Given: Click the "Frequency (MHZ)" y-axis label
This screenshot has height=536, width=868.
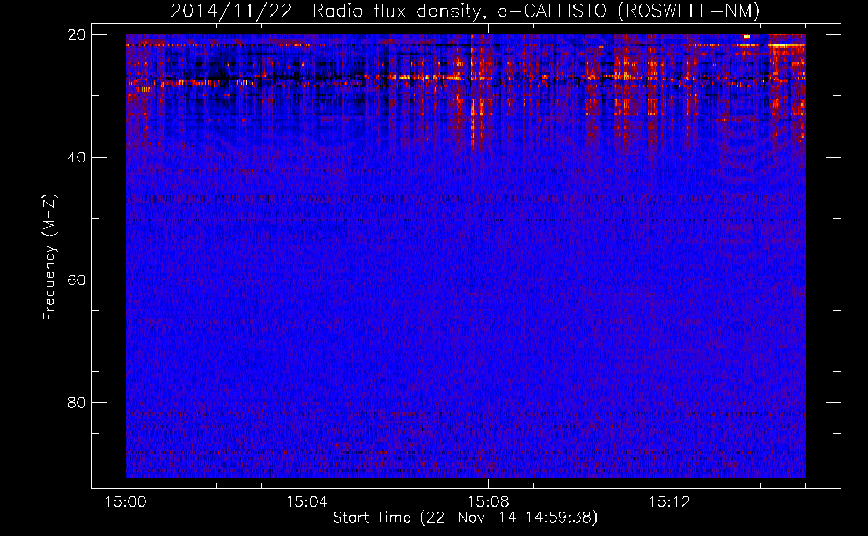Looking at the screenshot, I should [49, 257].
